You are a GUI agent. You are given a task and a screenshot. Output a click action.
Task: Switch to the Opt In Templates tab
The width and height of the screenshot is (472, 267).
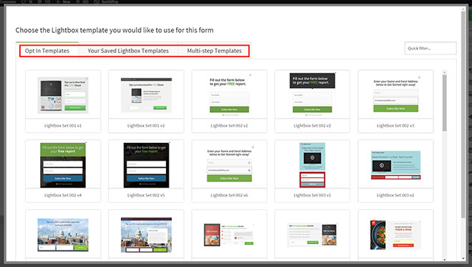pos(47,51)
